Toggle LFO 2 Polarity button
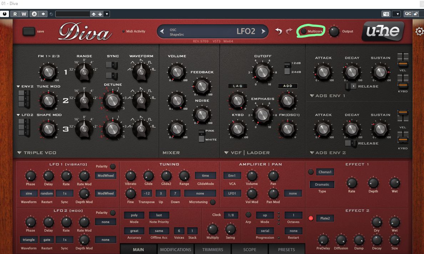The height and width of the screenshot is (254, 424). coord(113,213)
